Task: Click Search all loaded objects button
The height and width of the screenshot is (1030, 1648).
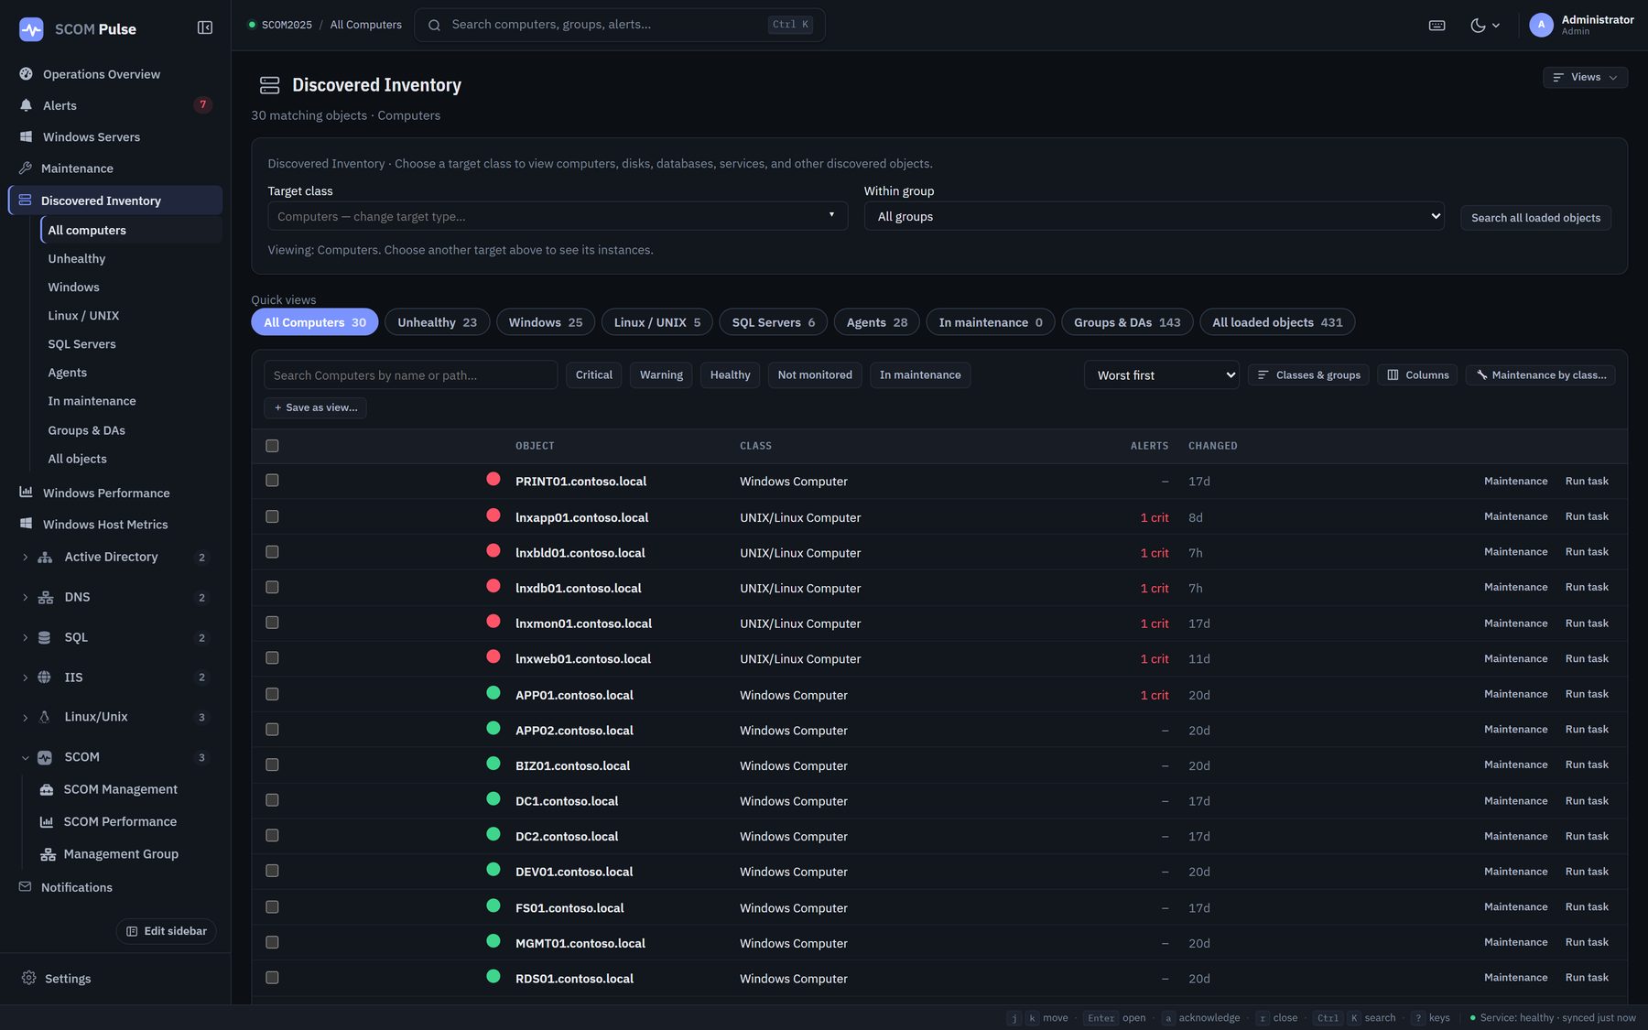Action: click(1535, 218)
